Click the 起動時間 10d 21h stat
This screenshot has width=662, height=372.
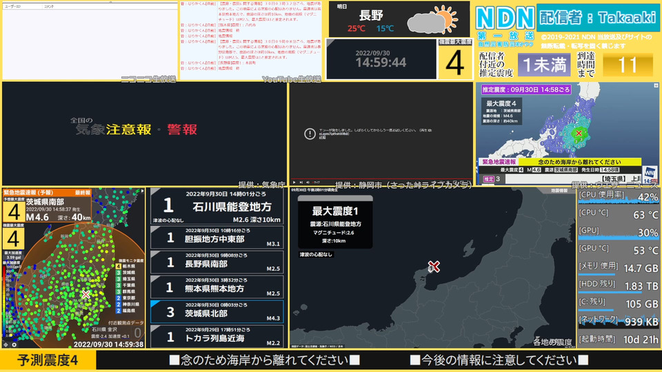click(x=618, y=339)
